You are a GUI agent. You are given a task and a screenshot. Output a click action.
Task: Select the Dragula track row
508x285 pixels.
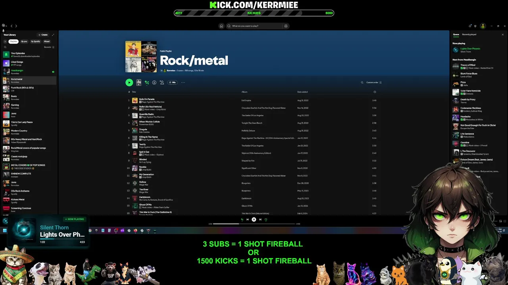(252, 131)
